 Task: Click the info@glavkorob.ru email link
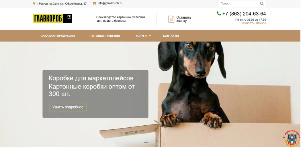(110, 3)
